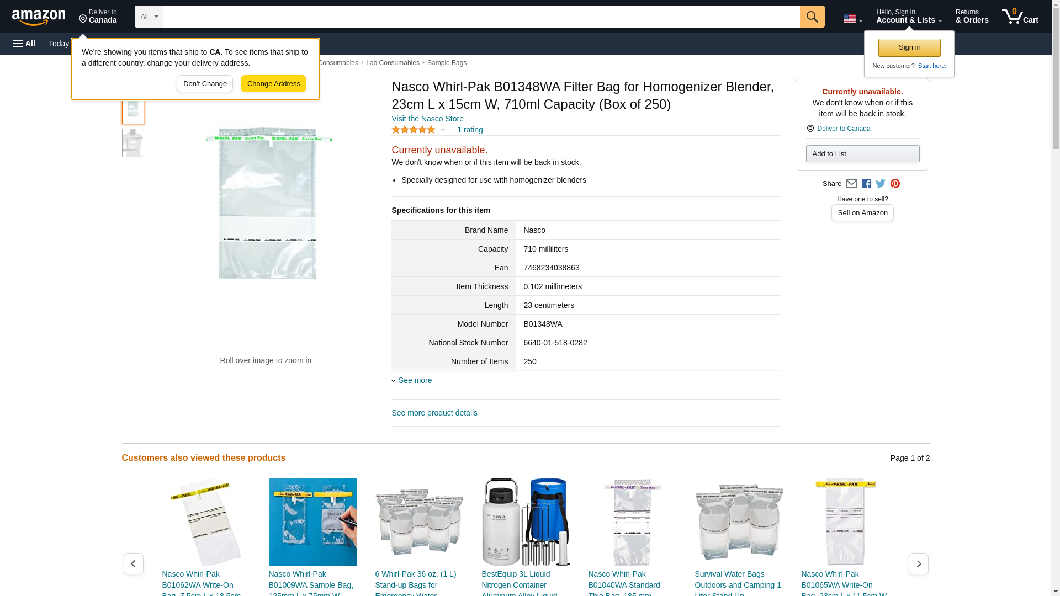Open search category All dropdown
The image size is (1060, 596).
tap(149, 17)
